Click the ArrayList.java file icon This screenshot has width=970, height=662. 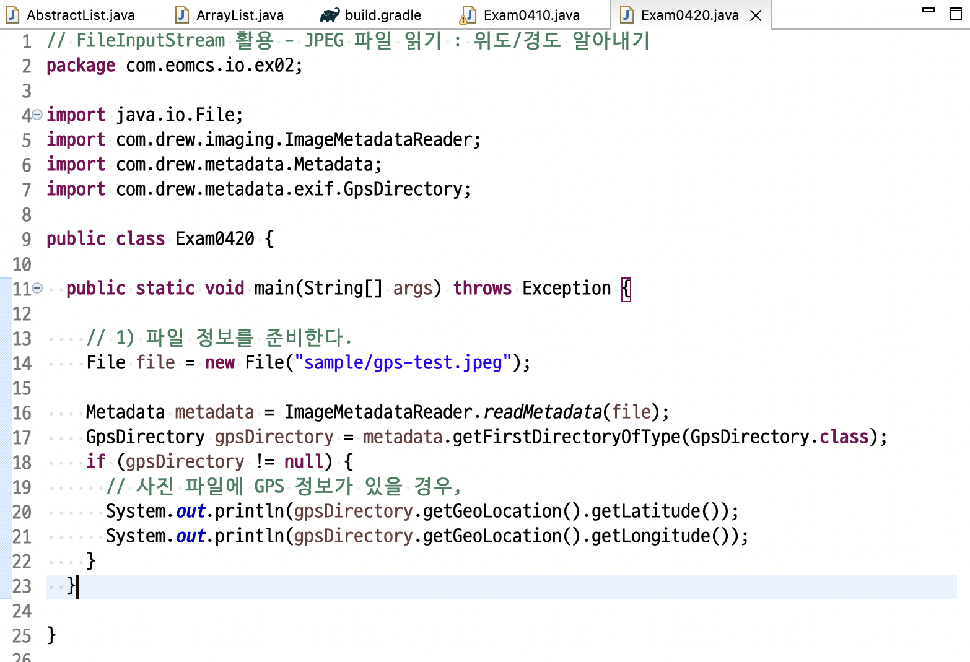182,15
